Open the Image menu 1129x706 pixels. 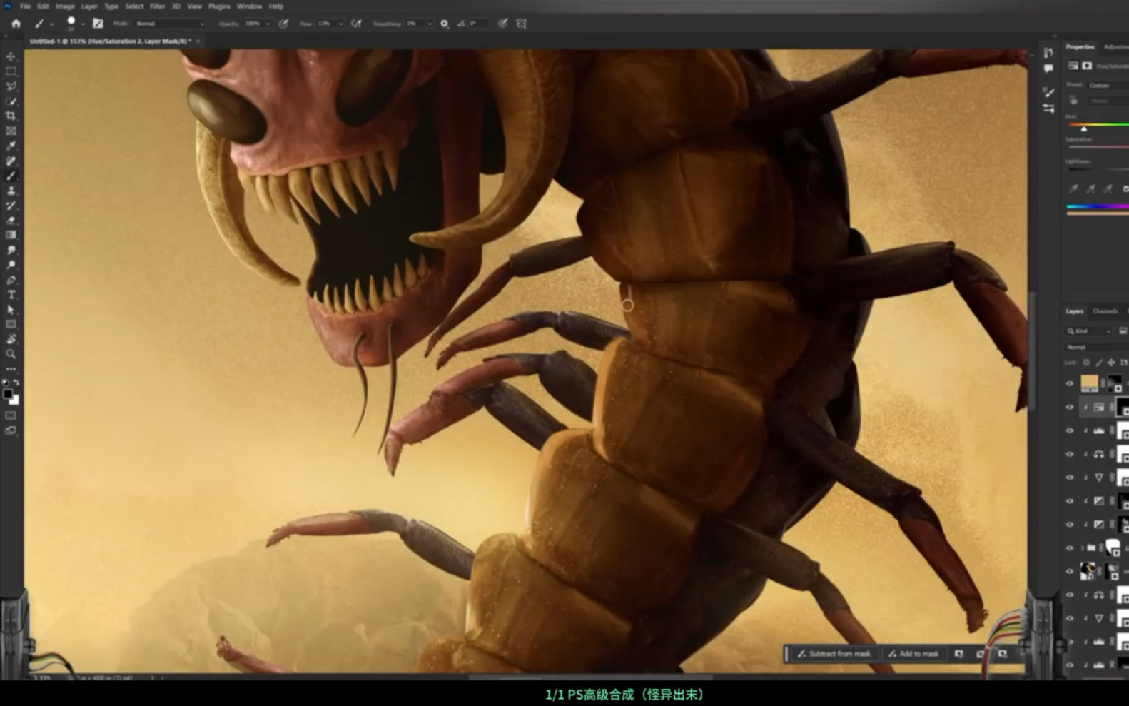65,6
